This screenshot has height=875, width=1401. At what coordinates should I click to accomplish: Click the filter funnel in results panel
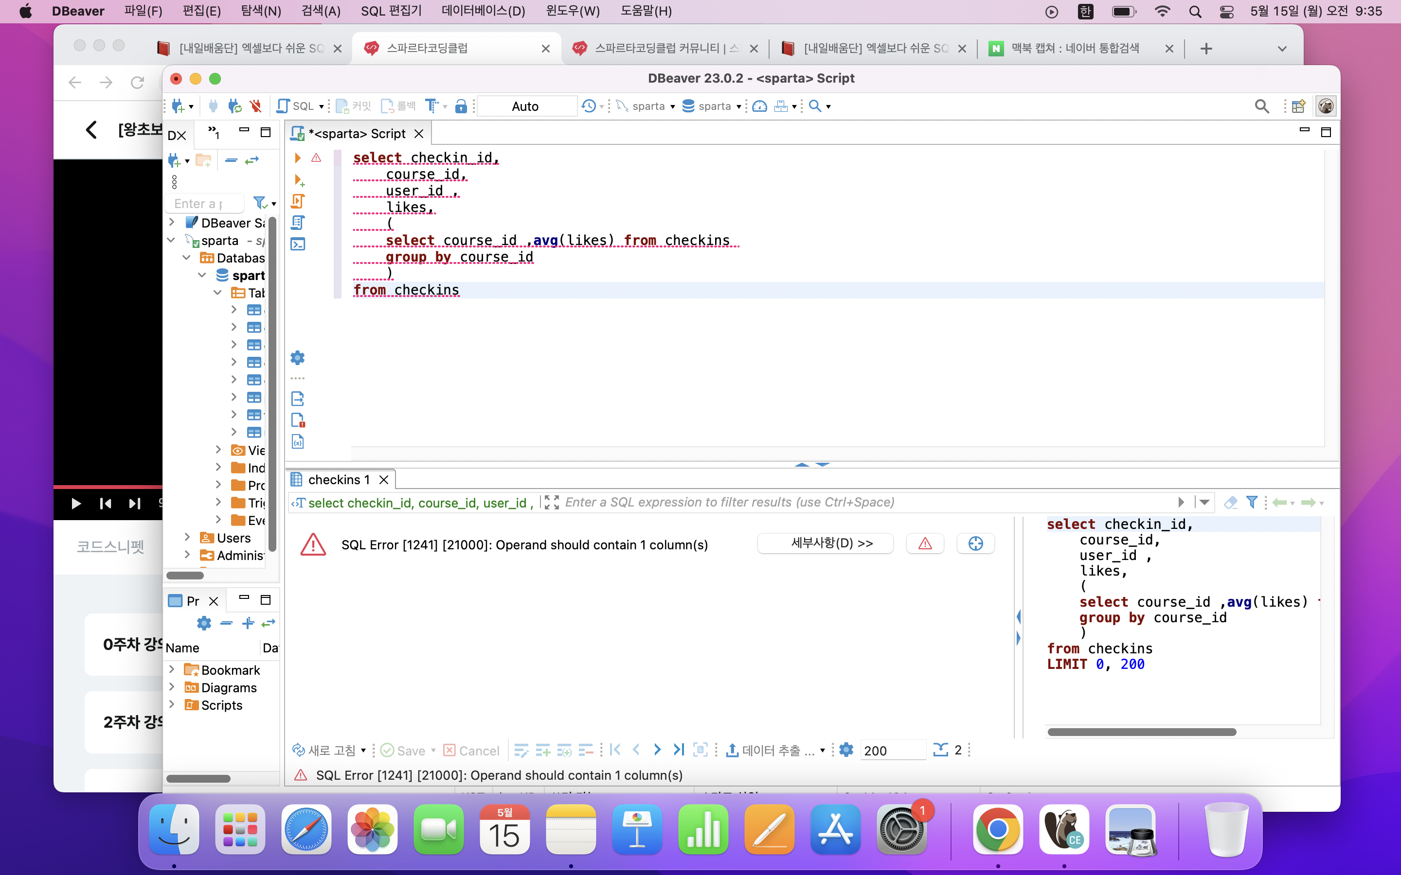1252,502
